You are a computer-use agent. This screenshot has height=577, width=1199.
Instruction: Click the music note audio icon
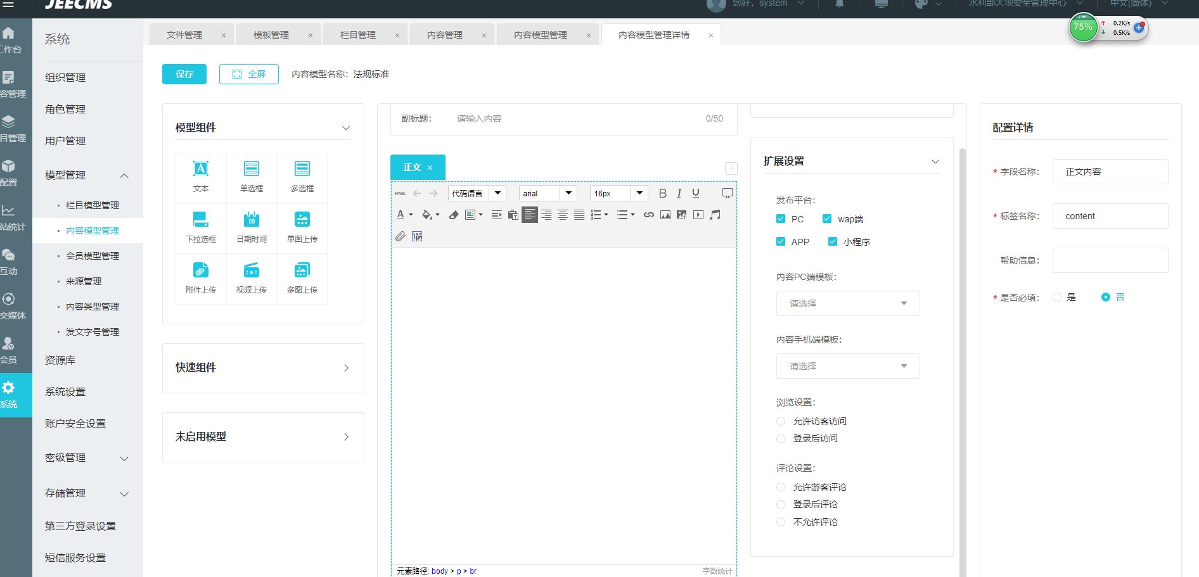[715, 215]
